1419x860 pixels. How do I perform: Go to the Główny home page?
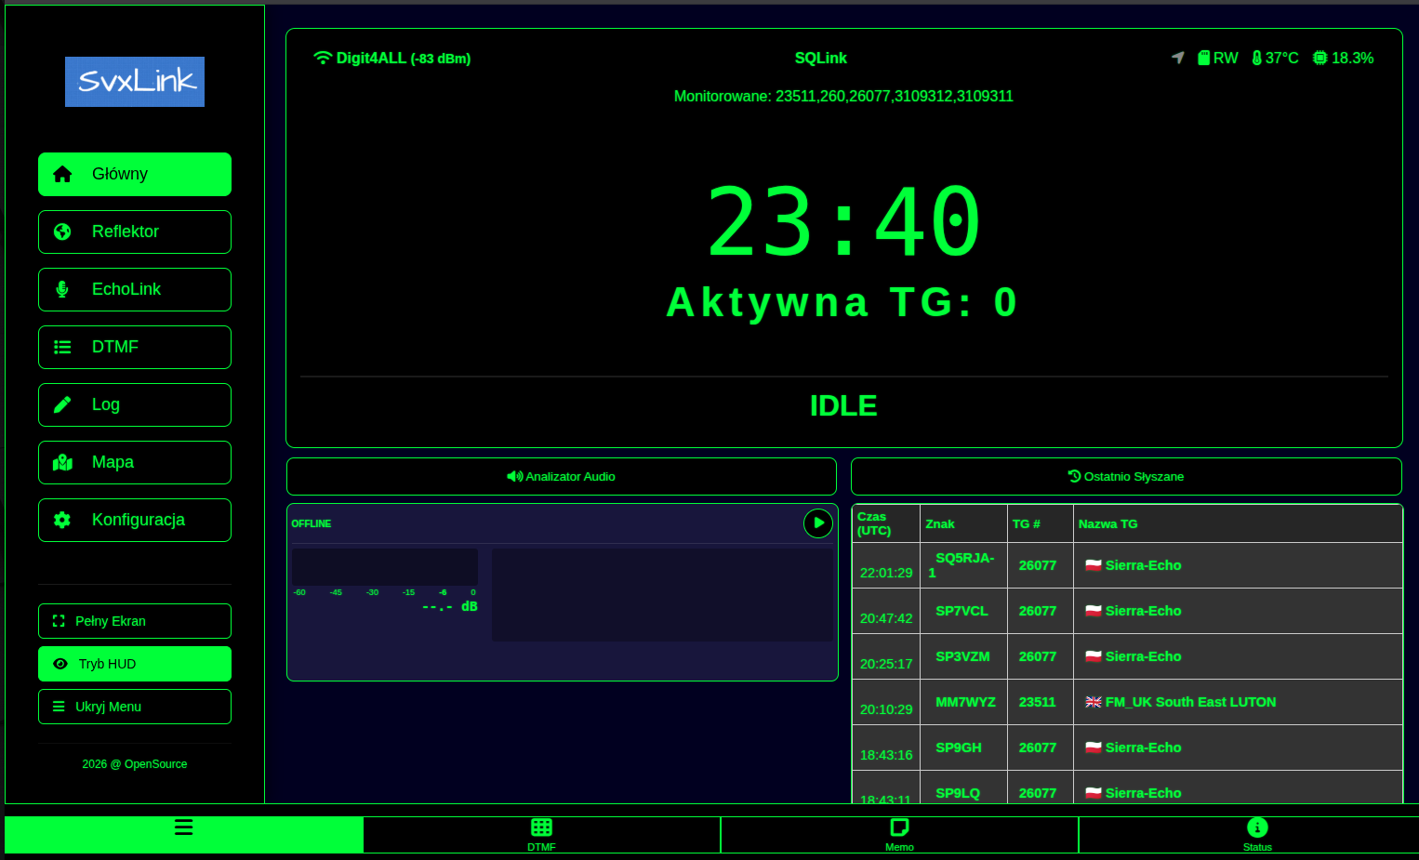coord(135,174)
